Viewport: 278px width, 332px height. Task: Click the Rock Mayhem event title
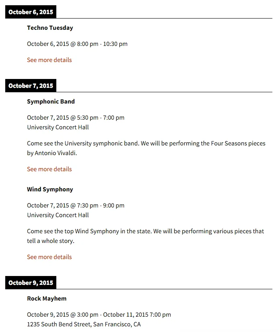[47, 299]
